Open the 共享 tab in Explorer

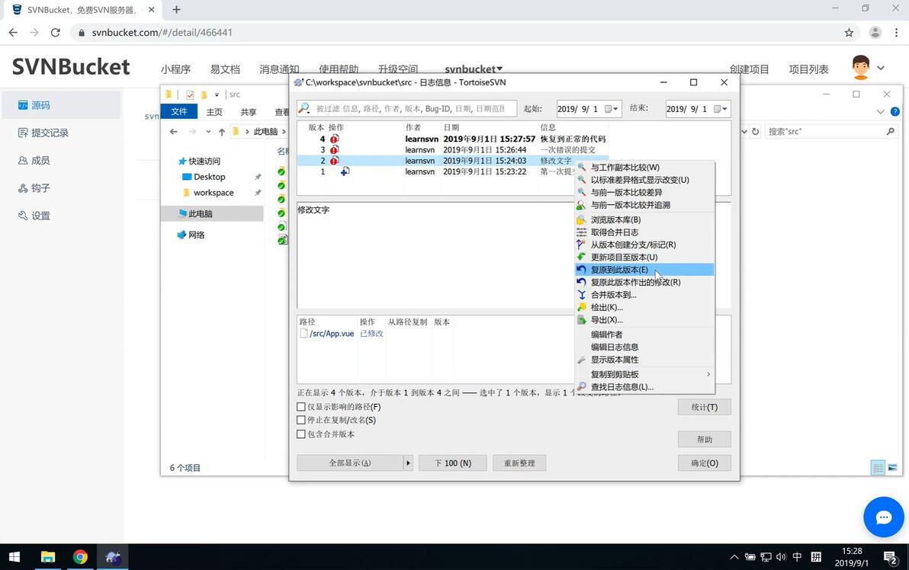tap(249, 112)
